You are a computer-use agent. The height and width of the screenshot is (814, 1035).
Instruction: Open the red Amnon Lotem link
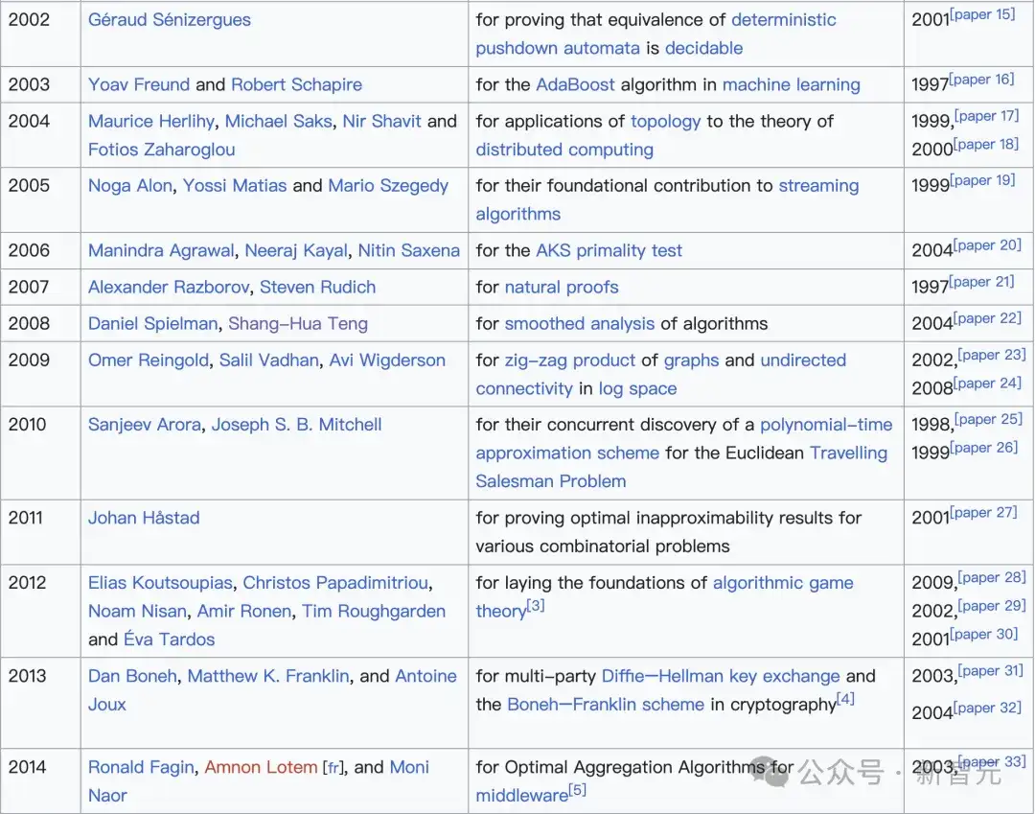pos(261,767)
